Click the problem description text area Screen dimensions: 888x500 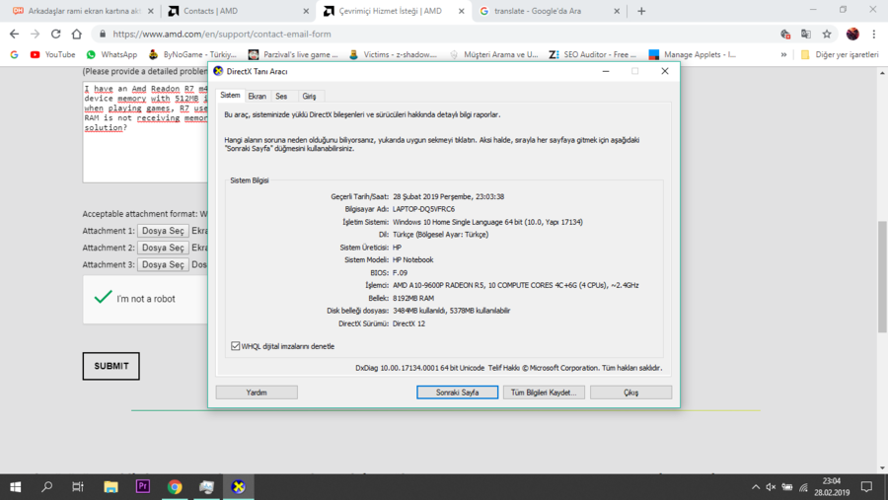(x=146, y=132)
